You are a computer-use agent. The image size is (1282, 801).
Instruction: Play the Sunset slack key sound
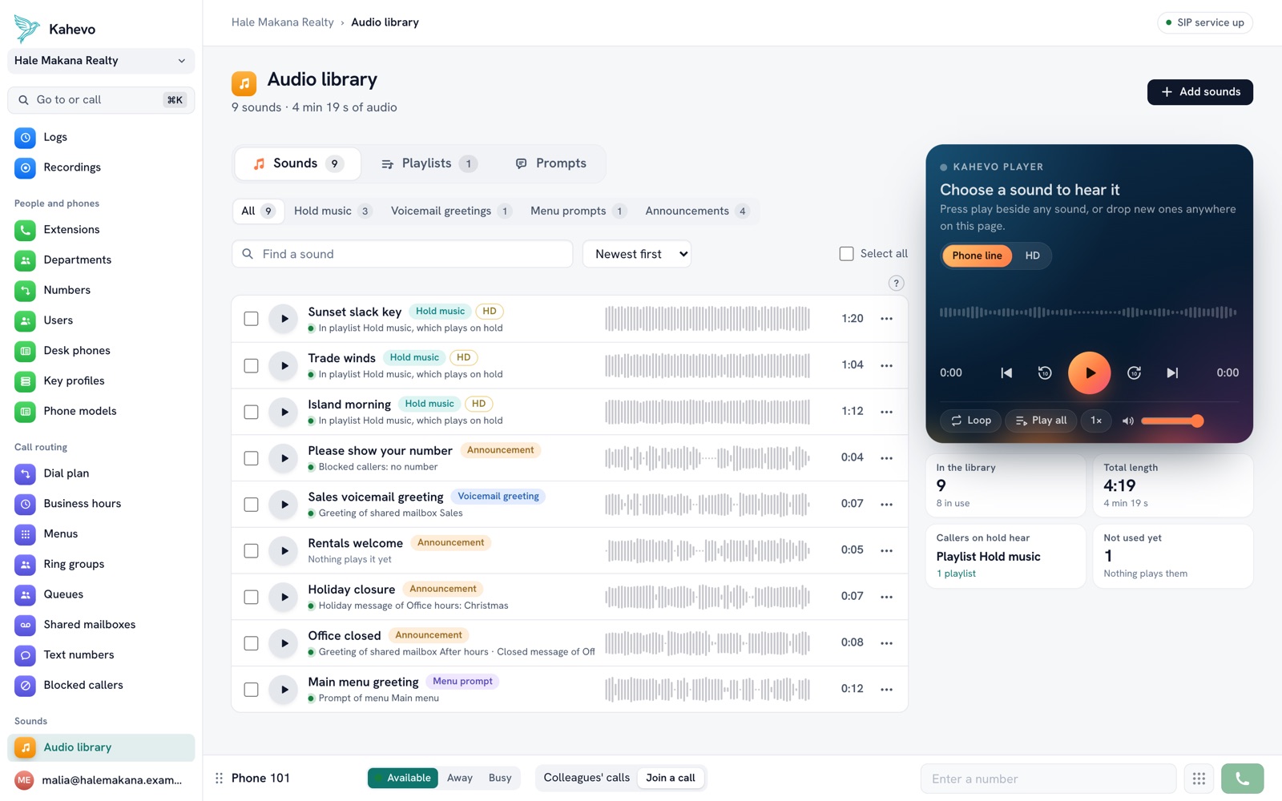coord(284,319)
